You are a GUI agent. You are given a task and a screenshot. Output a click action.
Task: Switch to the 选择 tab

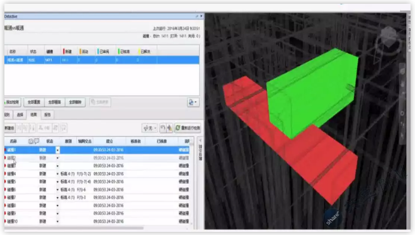[20, 115]
